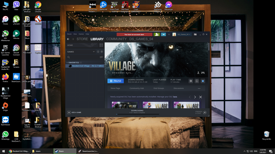This screenshot has width=275, height=154.
Task: Open the more options ellipsis menu
Action: [x=199, y=88]
